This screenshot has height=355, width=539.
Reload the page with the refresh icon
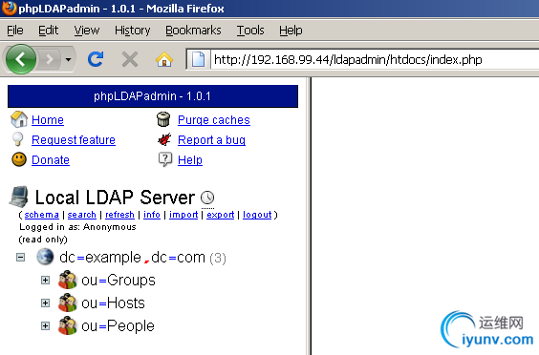click(x=96, y=59)
